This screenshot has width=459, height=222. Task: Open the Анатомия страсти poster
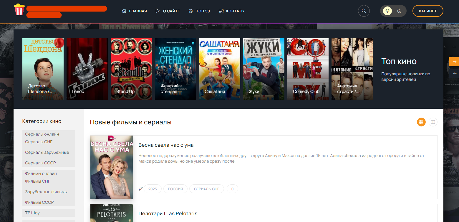(x=352, y=69)
